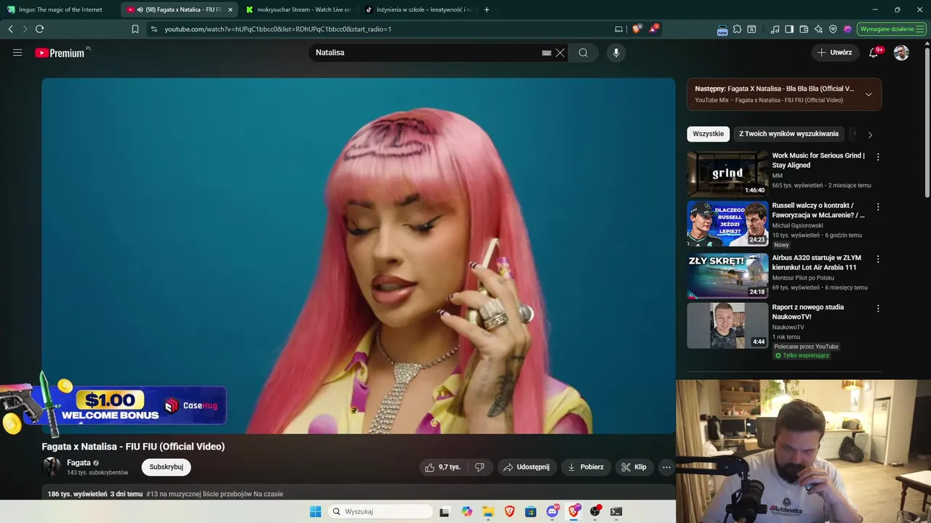Open options menu for Russell walczy video
The image size is (931, 523).
(878, 207)
